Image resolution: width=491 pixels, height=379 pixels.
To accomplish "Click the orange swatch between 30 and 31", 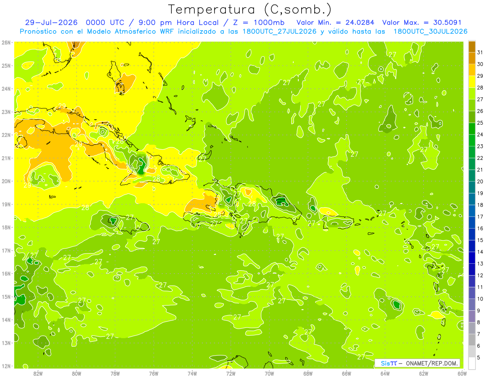I will pos(472,58).
